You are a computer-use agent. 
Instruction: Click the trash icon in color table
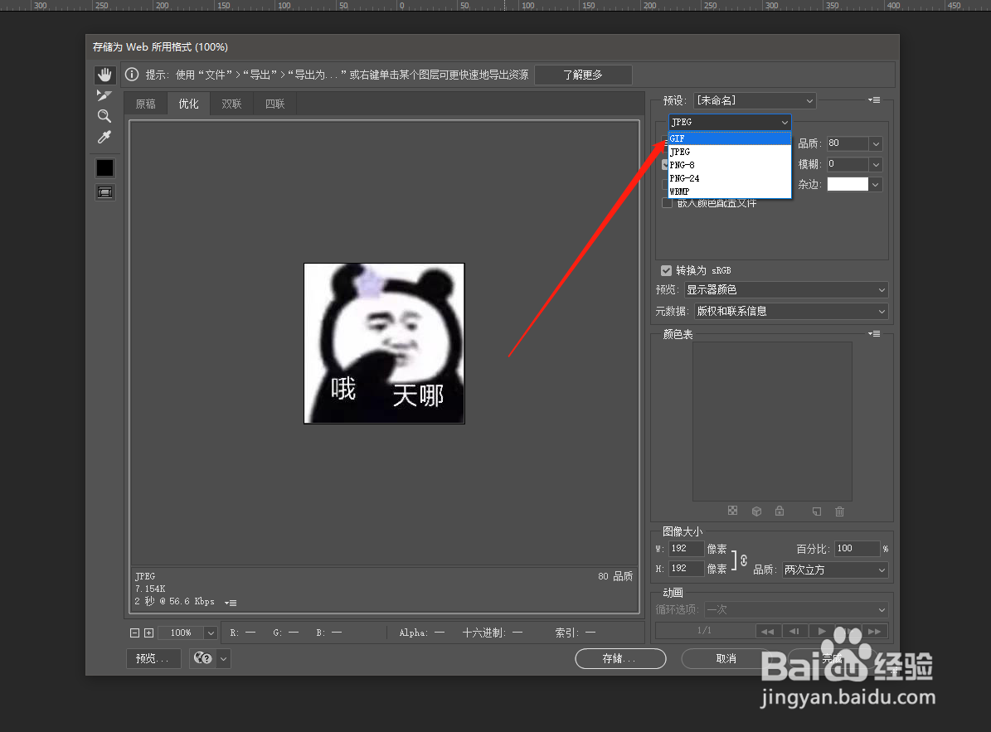[839, 511]
